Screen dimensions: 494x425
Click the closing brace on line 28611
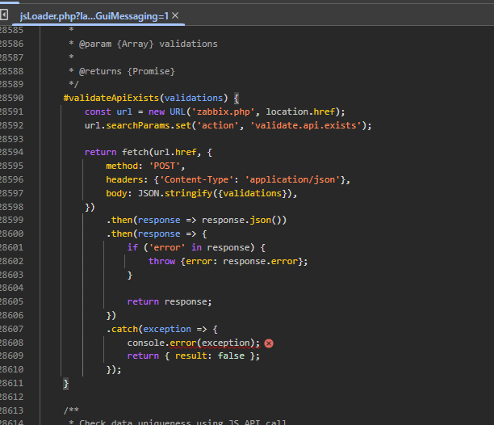pyautogui.click(x=66, y=383)
